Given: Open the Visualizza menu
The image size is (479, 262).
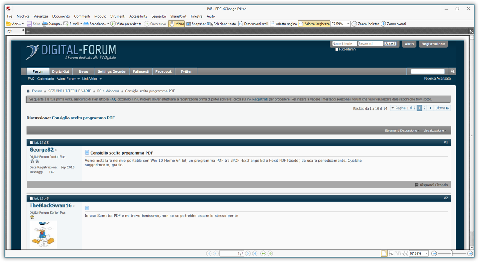Looking at the screenshot, I should [x=41, y=16].
